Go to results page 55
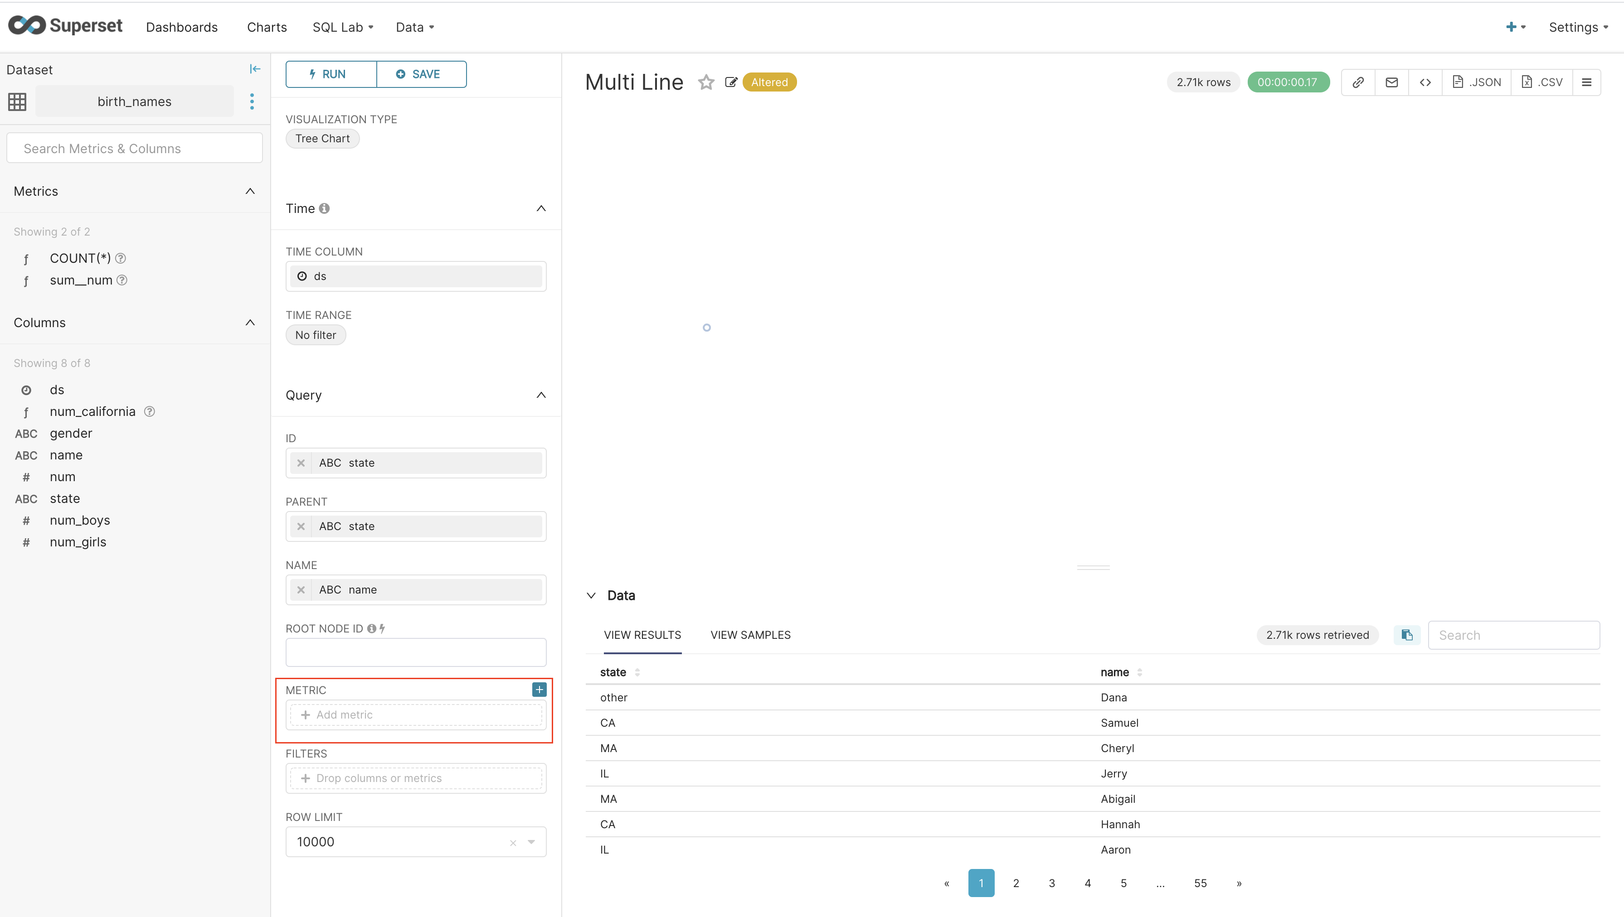This screenshot has width=1624, height=917. [x=1201, y=883]
